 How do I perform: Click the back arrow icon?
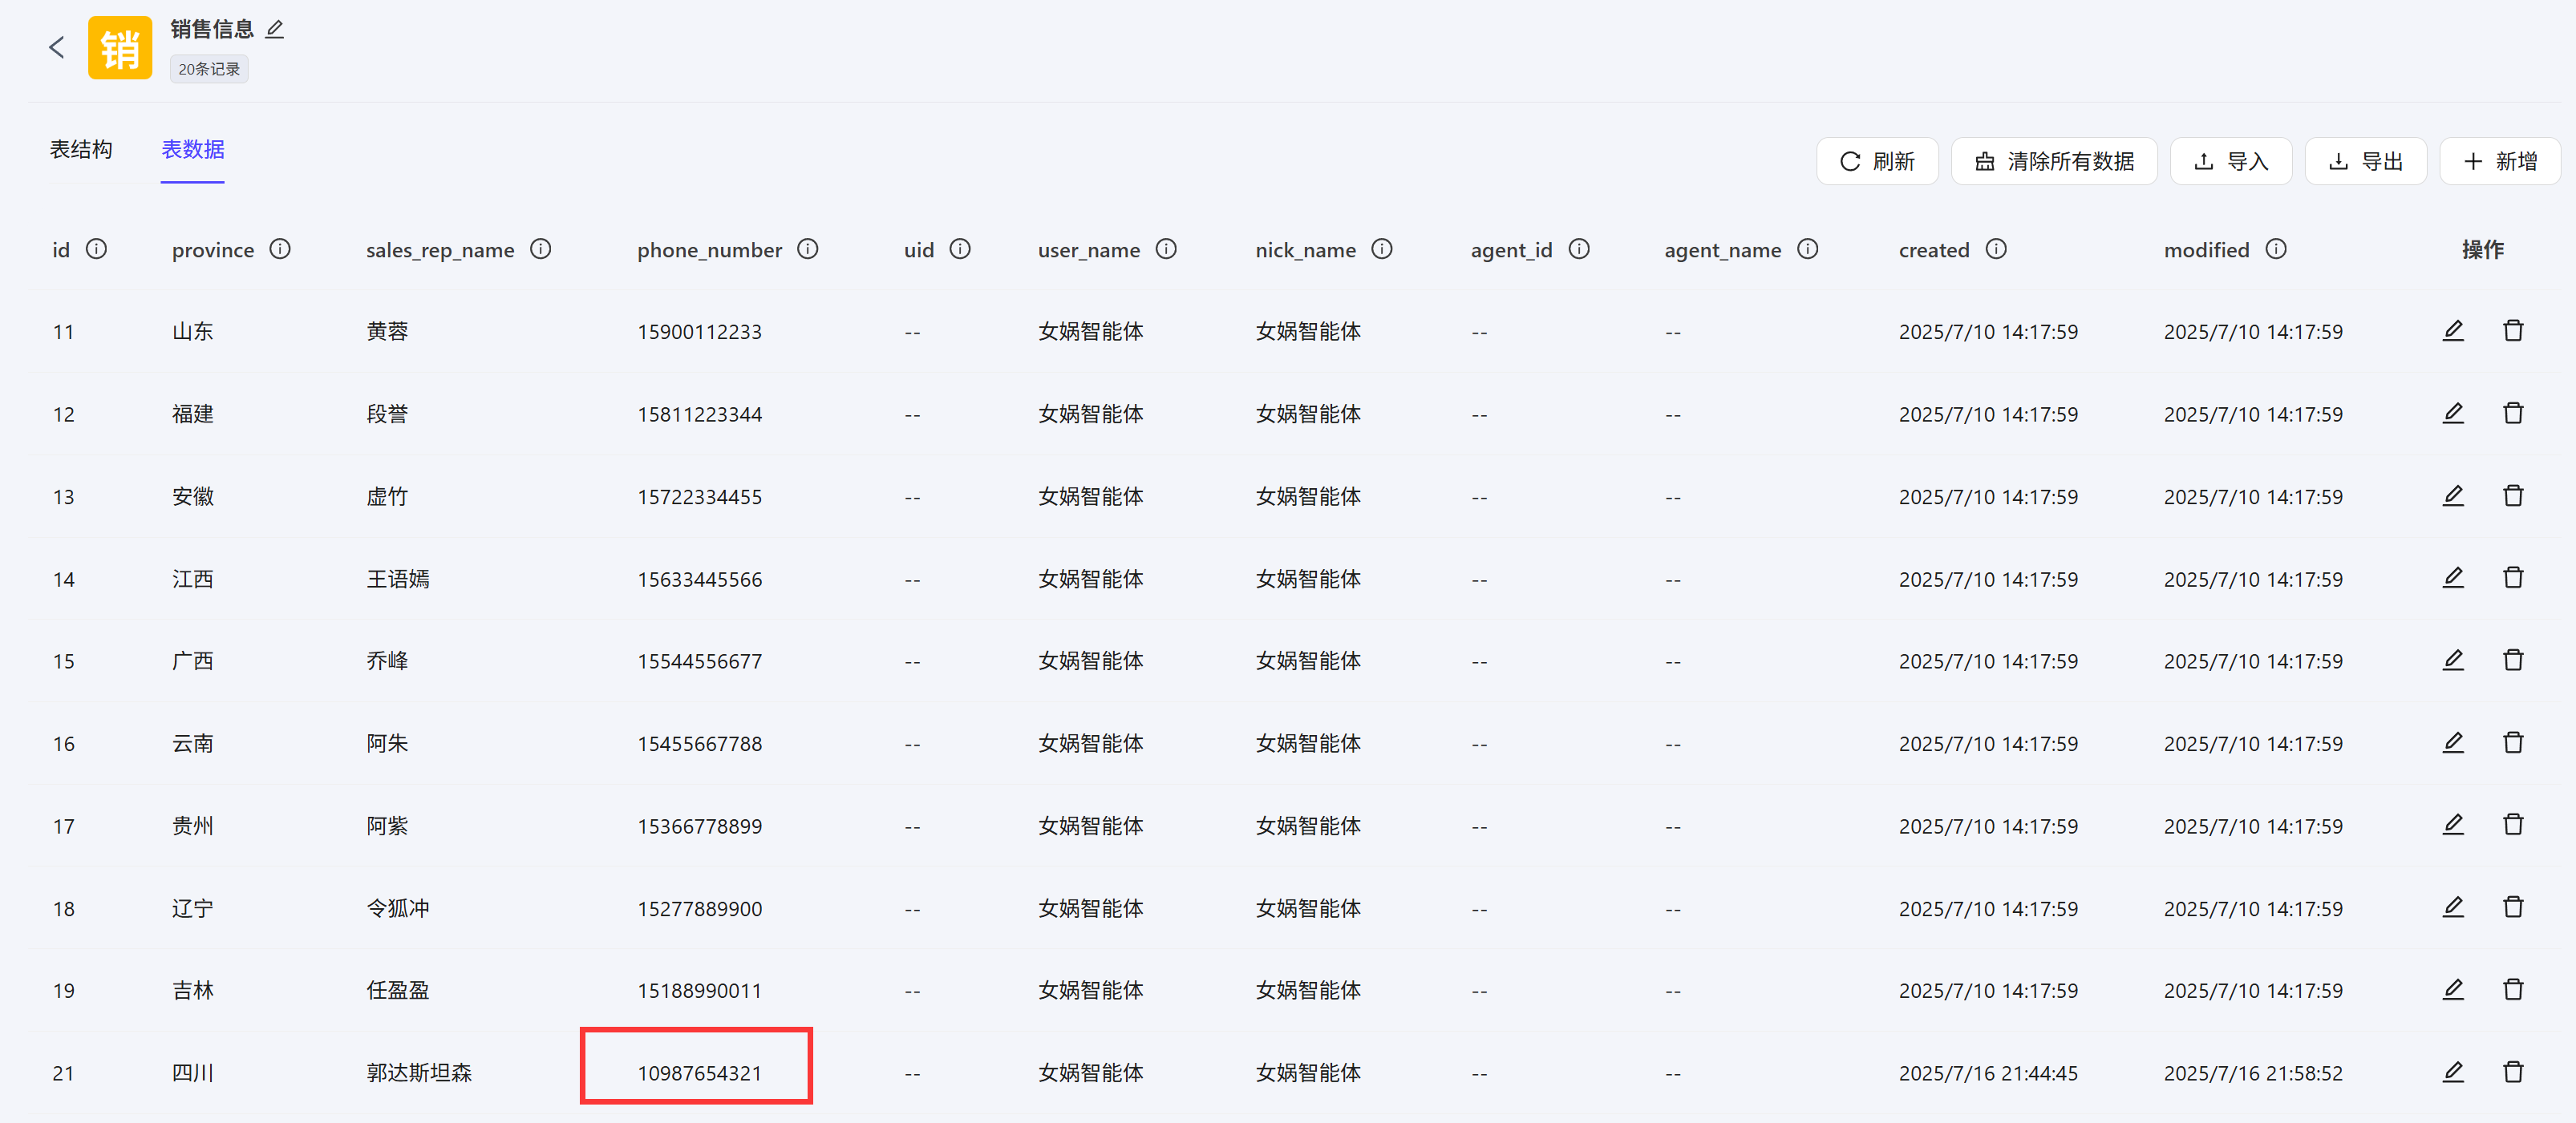(57, 47)
